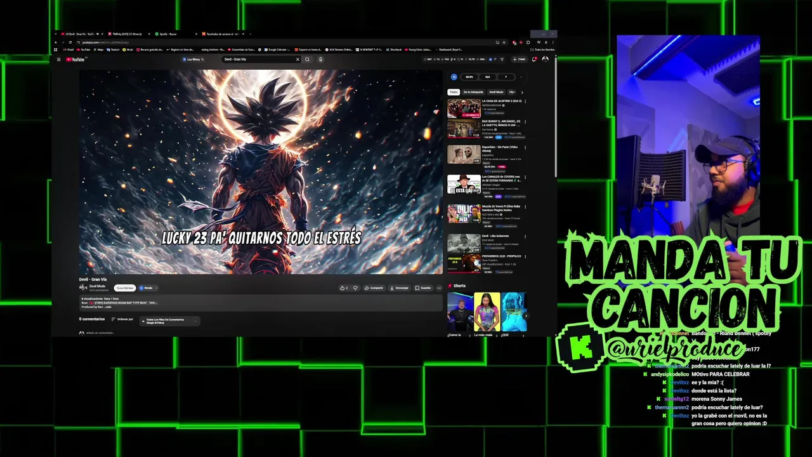Open options menu for BAD BUNNY video
This screenshot has height=457, width=812.
(x=525, y=122)
